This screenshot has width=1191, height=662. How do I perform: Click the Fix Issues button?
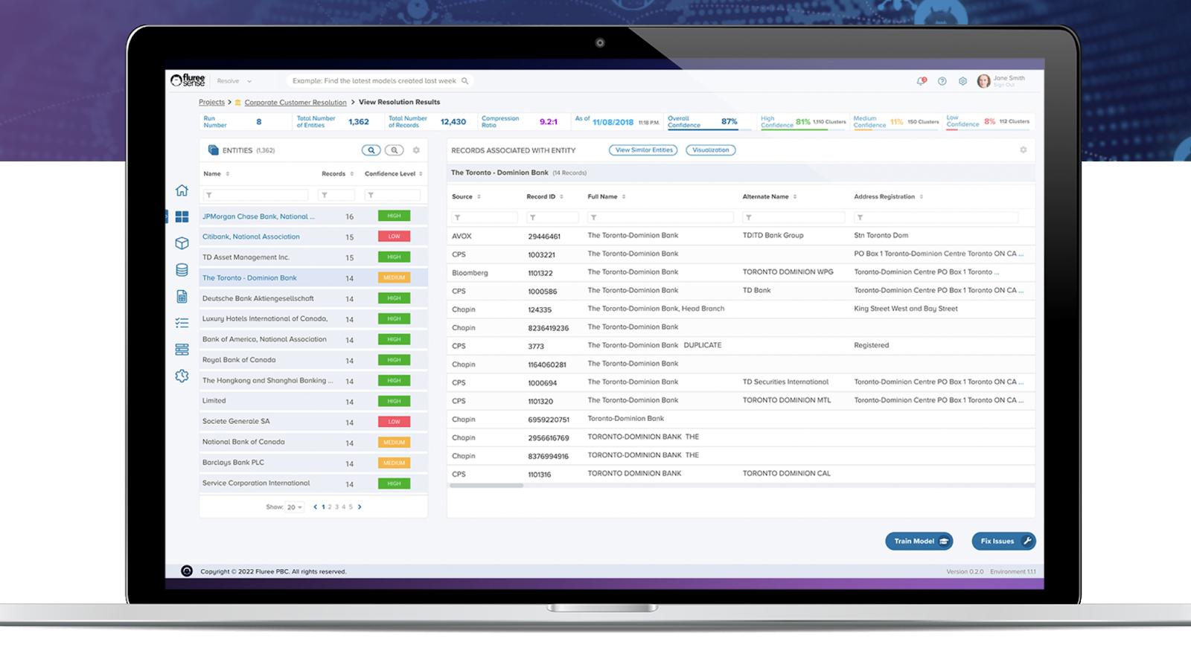1003,541
